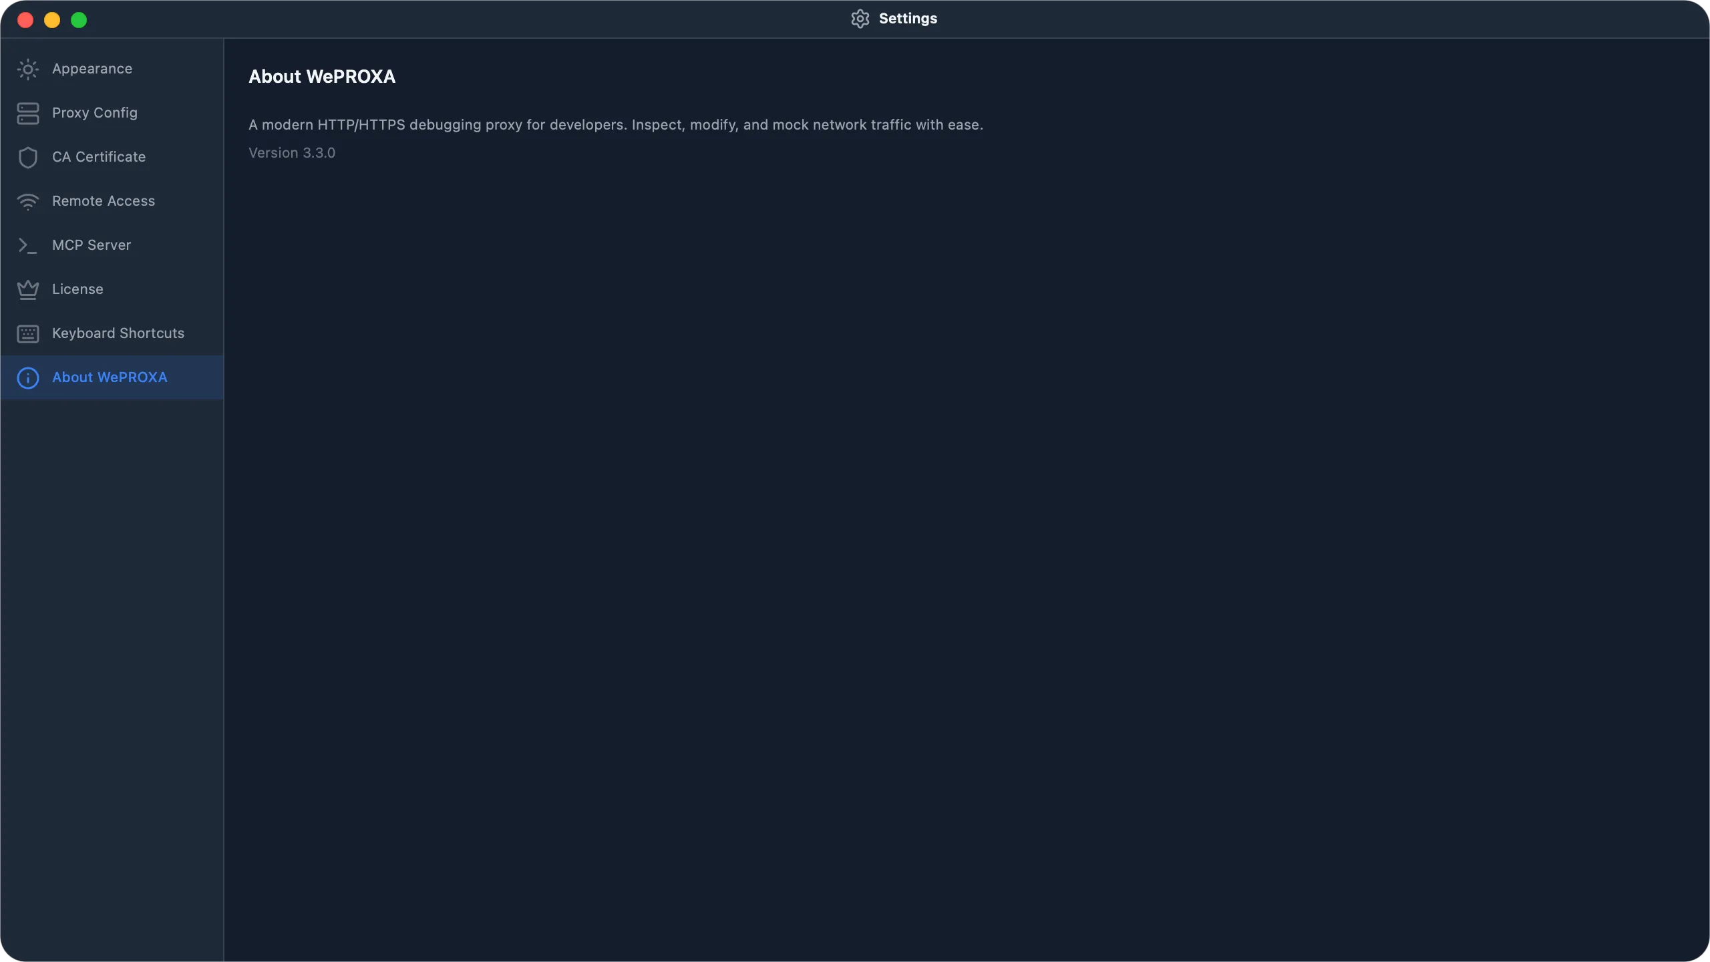Go to CA Certificate settings
Image resolution: width=1710 pixels, height=962 pixels.
click(x=112, y=158)
